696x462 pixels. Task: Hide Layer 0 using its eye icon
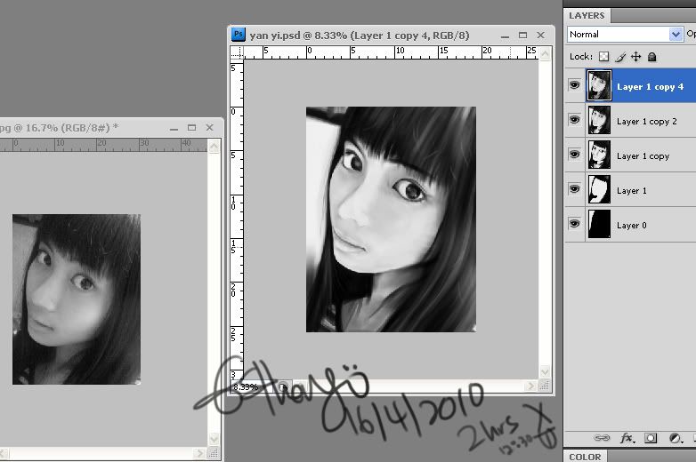point(575,225)
